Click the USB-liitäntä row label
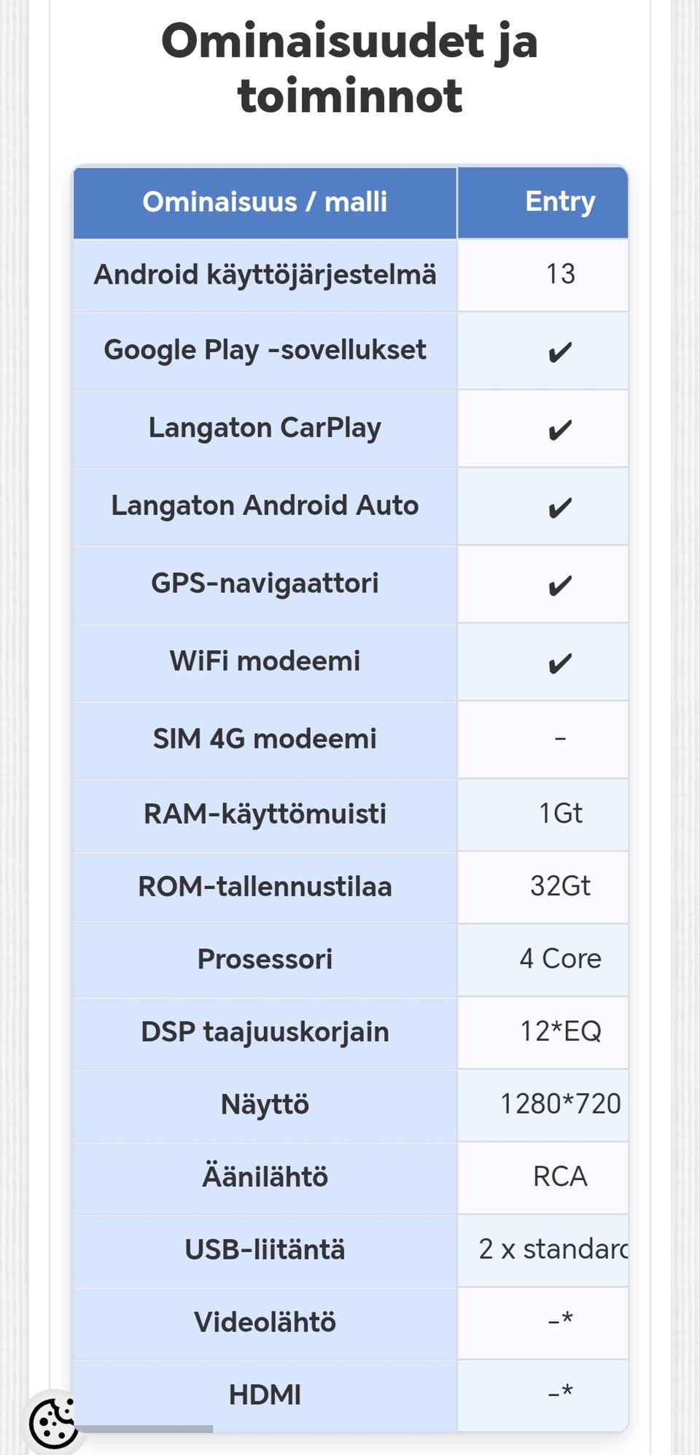Image resolution: width=700 pixels, height=1455 pixels. click(x=265, y=1249)
